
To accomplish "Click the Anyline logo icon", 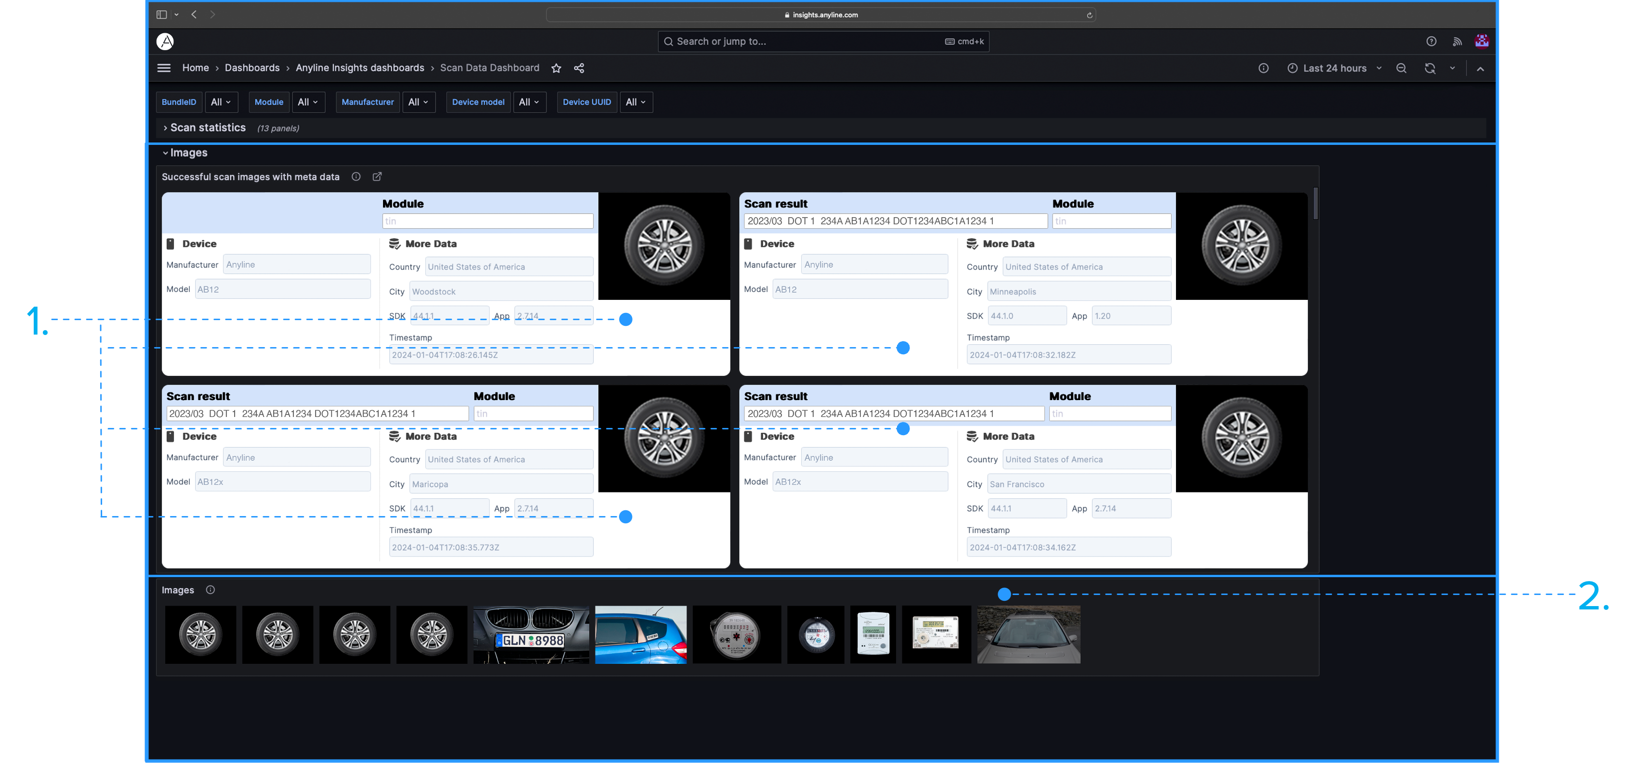I will 165,41.
